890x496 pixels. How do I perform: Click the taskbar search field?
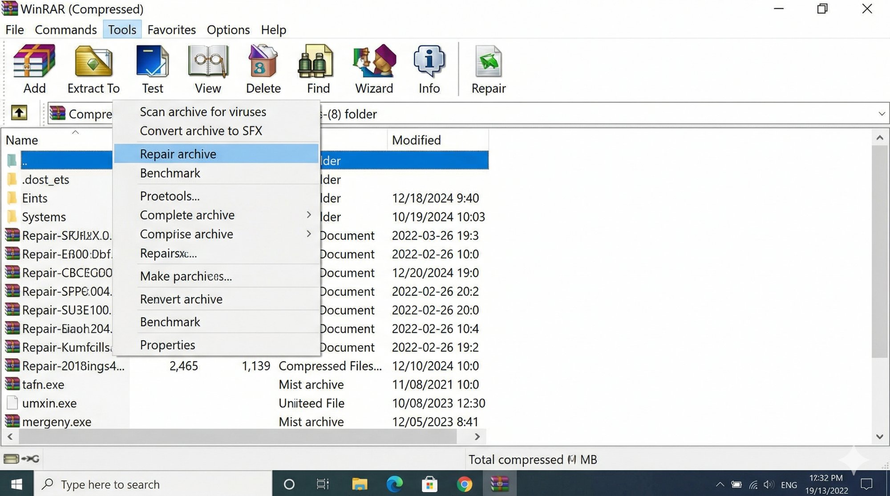point(133,484)
